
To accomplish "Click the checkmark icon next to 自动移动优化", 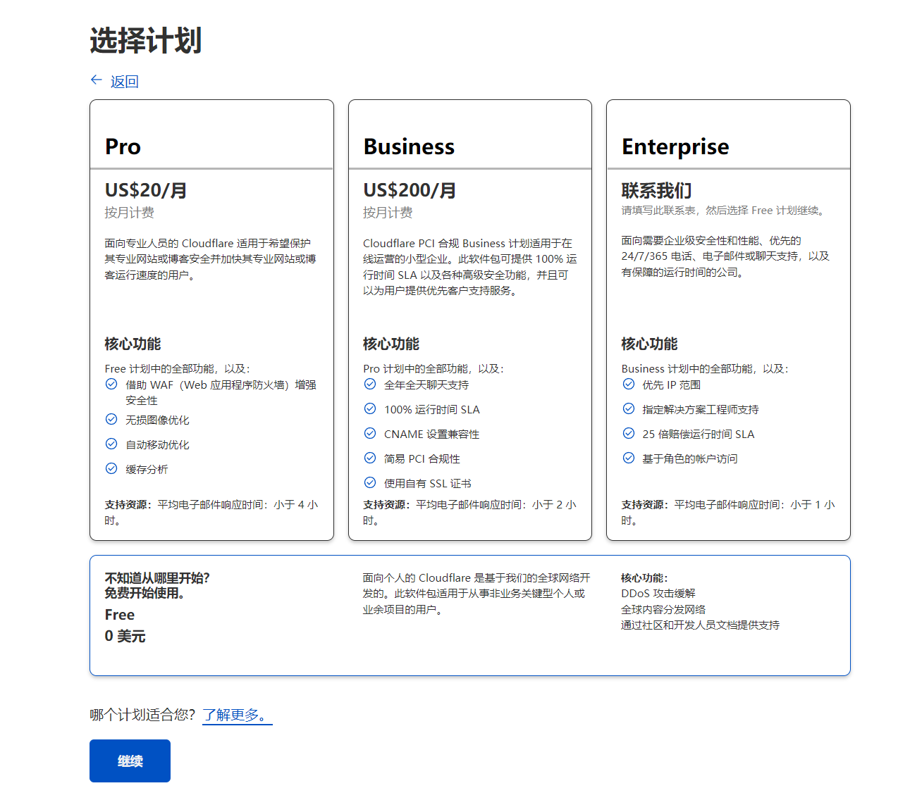I will click(x=111, y=444).
